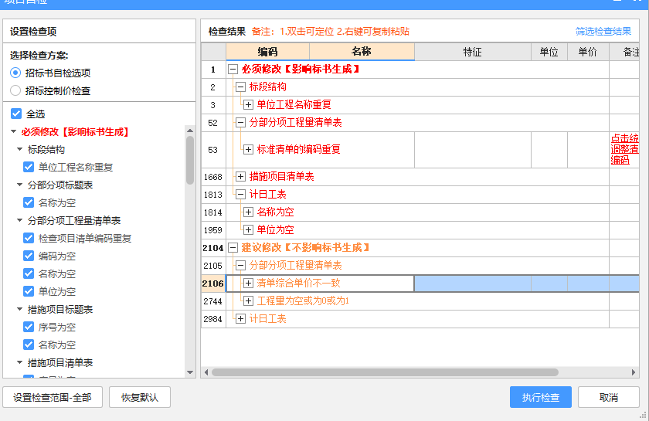Uncheck 单位为空 checkbox in left panel

click(29, 291)
